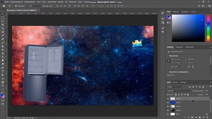Pick a color in the color field
212x119 pixels.
pyautogui.click(x=188, y=28)
